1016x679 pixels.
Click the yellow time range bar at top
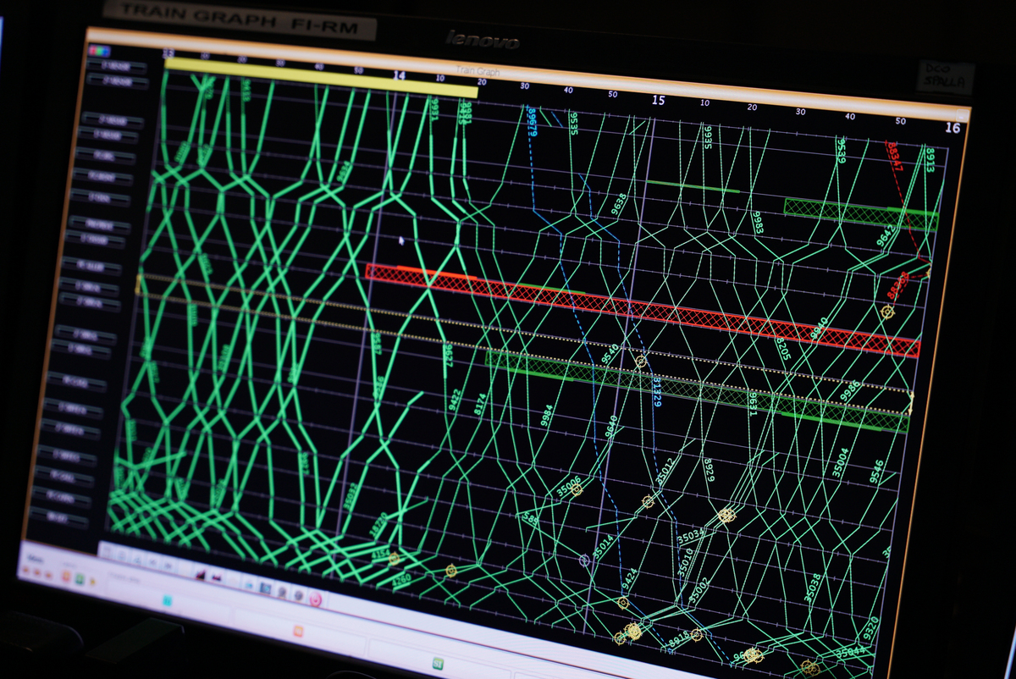point(322,77)
